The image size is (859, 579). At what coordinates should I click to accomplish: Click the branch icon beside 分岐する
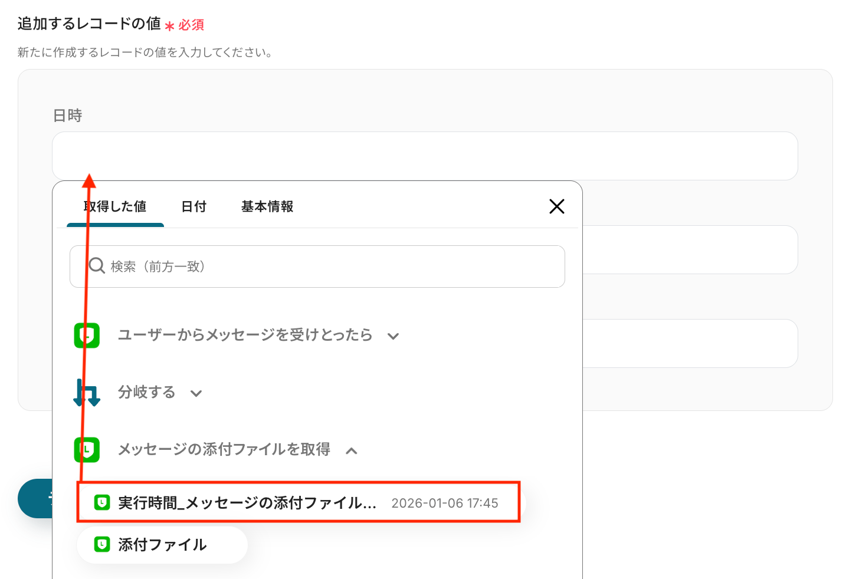[87, 393]
